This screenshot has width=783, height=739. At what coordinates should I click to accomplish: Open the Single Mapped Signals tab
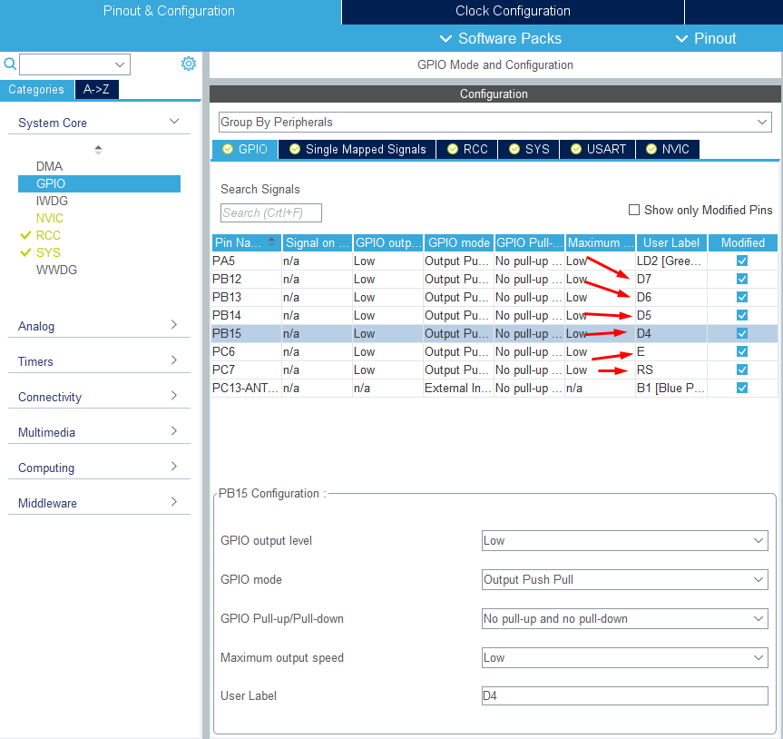pos(357,149)
